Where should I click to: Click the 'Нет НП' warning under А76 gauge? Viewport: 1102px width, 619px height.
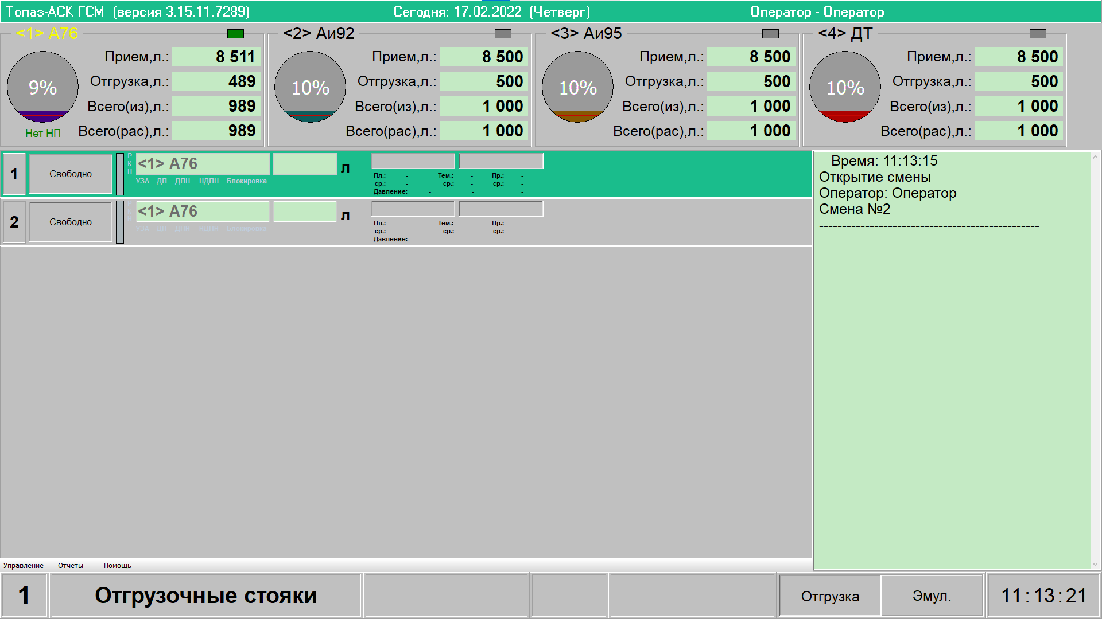coord(43,133)
